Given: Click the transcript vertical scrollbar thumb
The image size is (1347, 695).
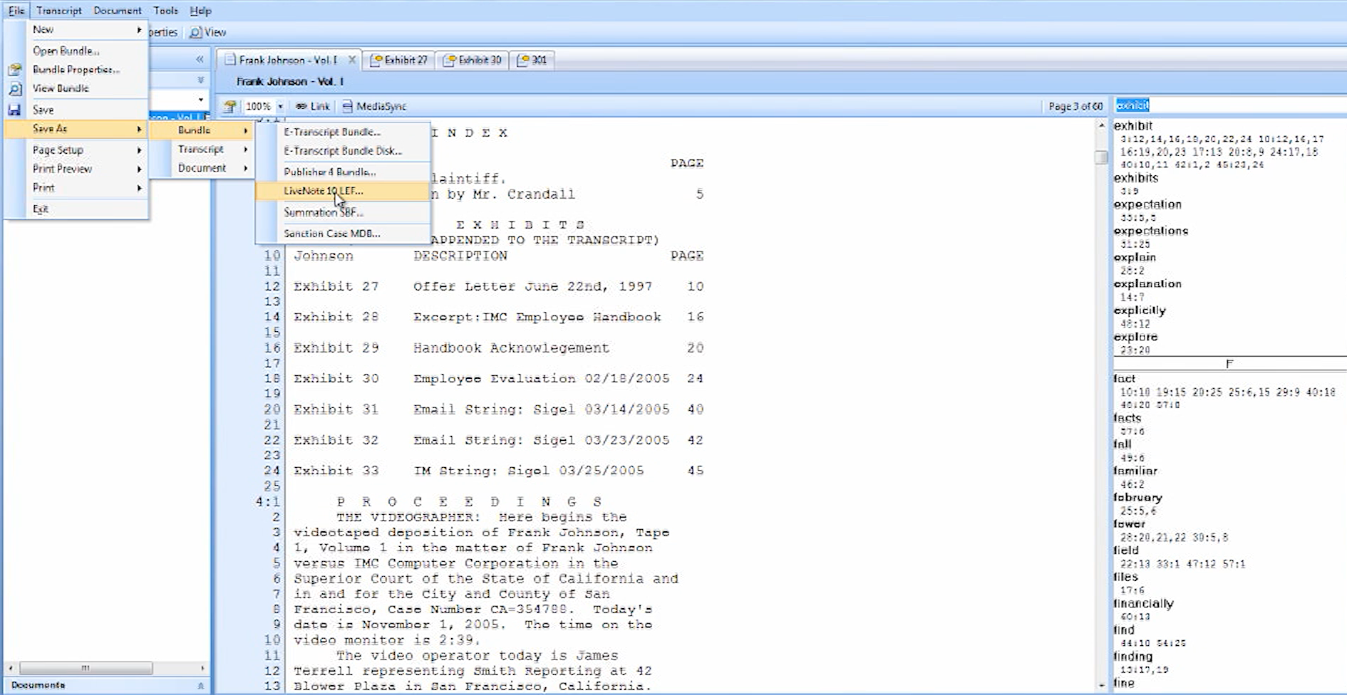Looking at the screenshot, I should click(x=1101, y=157).
